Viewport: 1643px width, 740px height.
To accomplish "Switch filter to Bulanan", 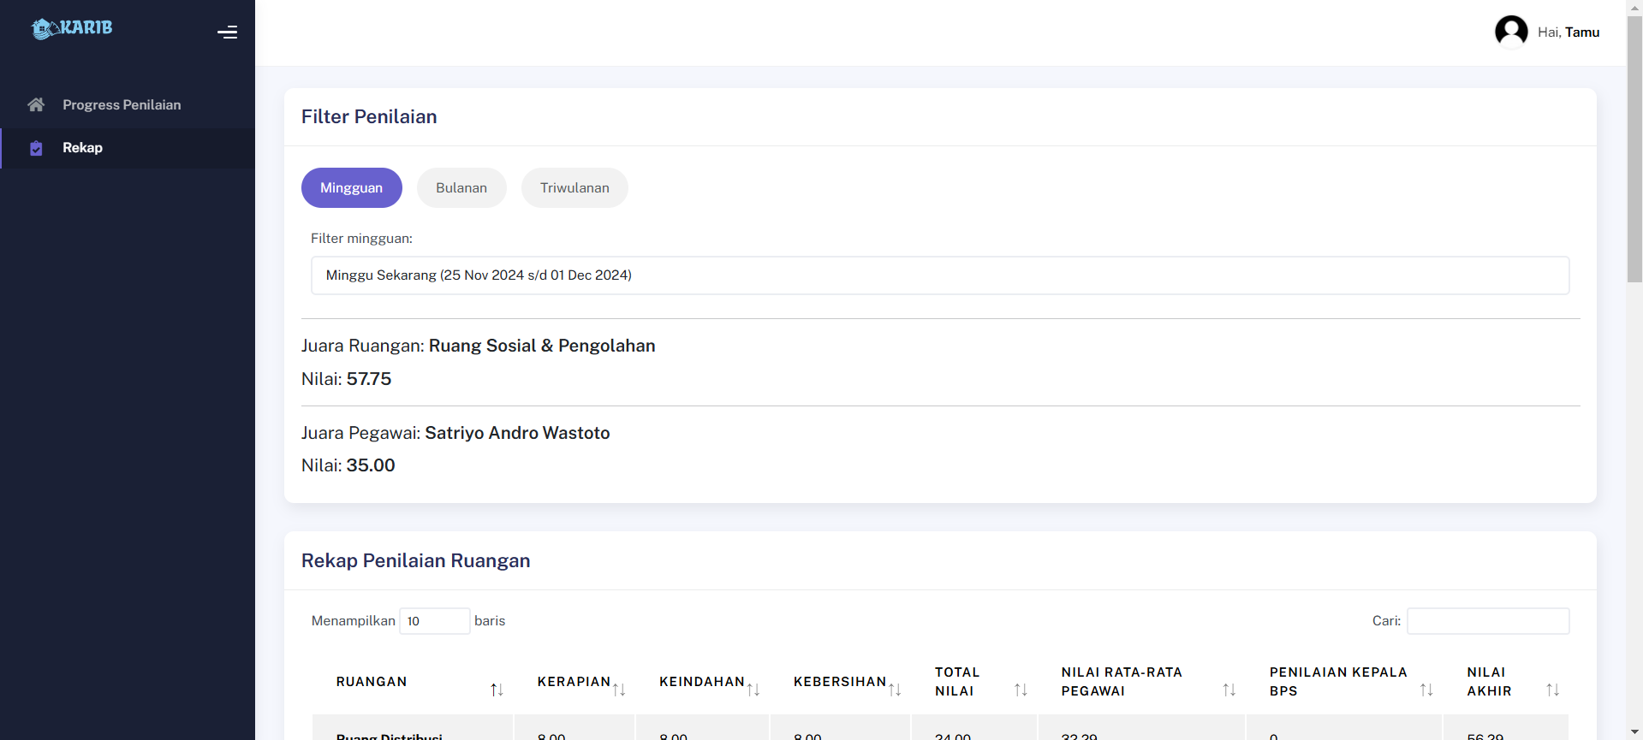I will (461, 188).
